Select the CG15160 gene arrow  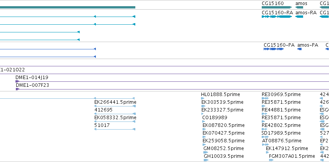click(x=277, y=7)
